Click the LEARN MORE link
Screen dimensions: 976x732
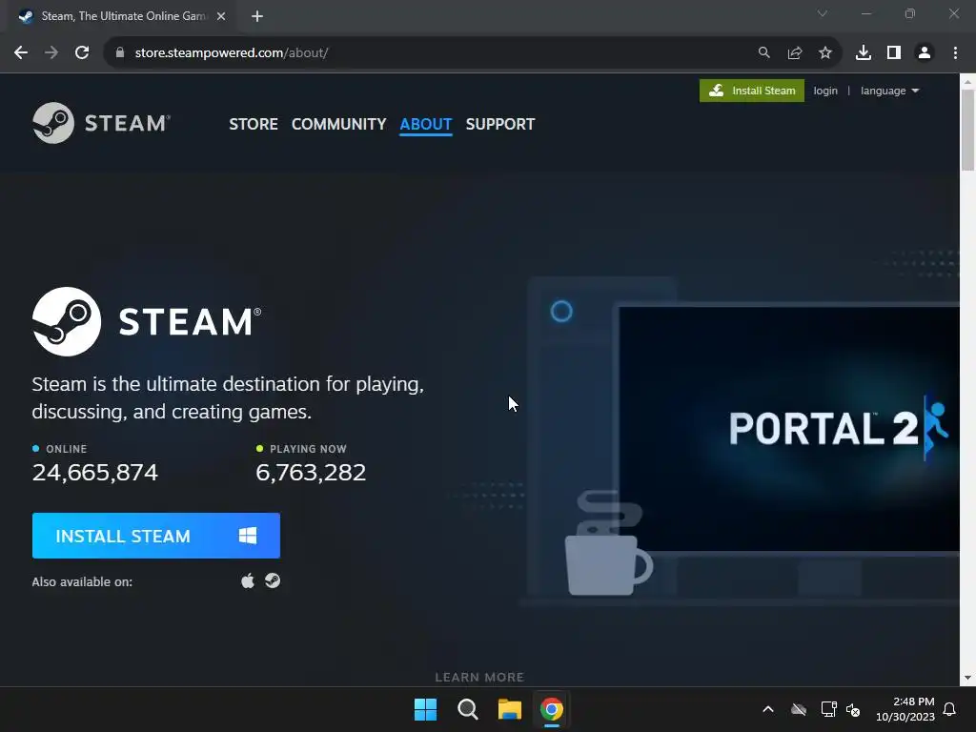[x=479, y=678]
